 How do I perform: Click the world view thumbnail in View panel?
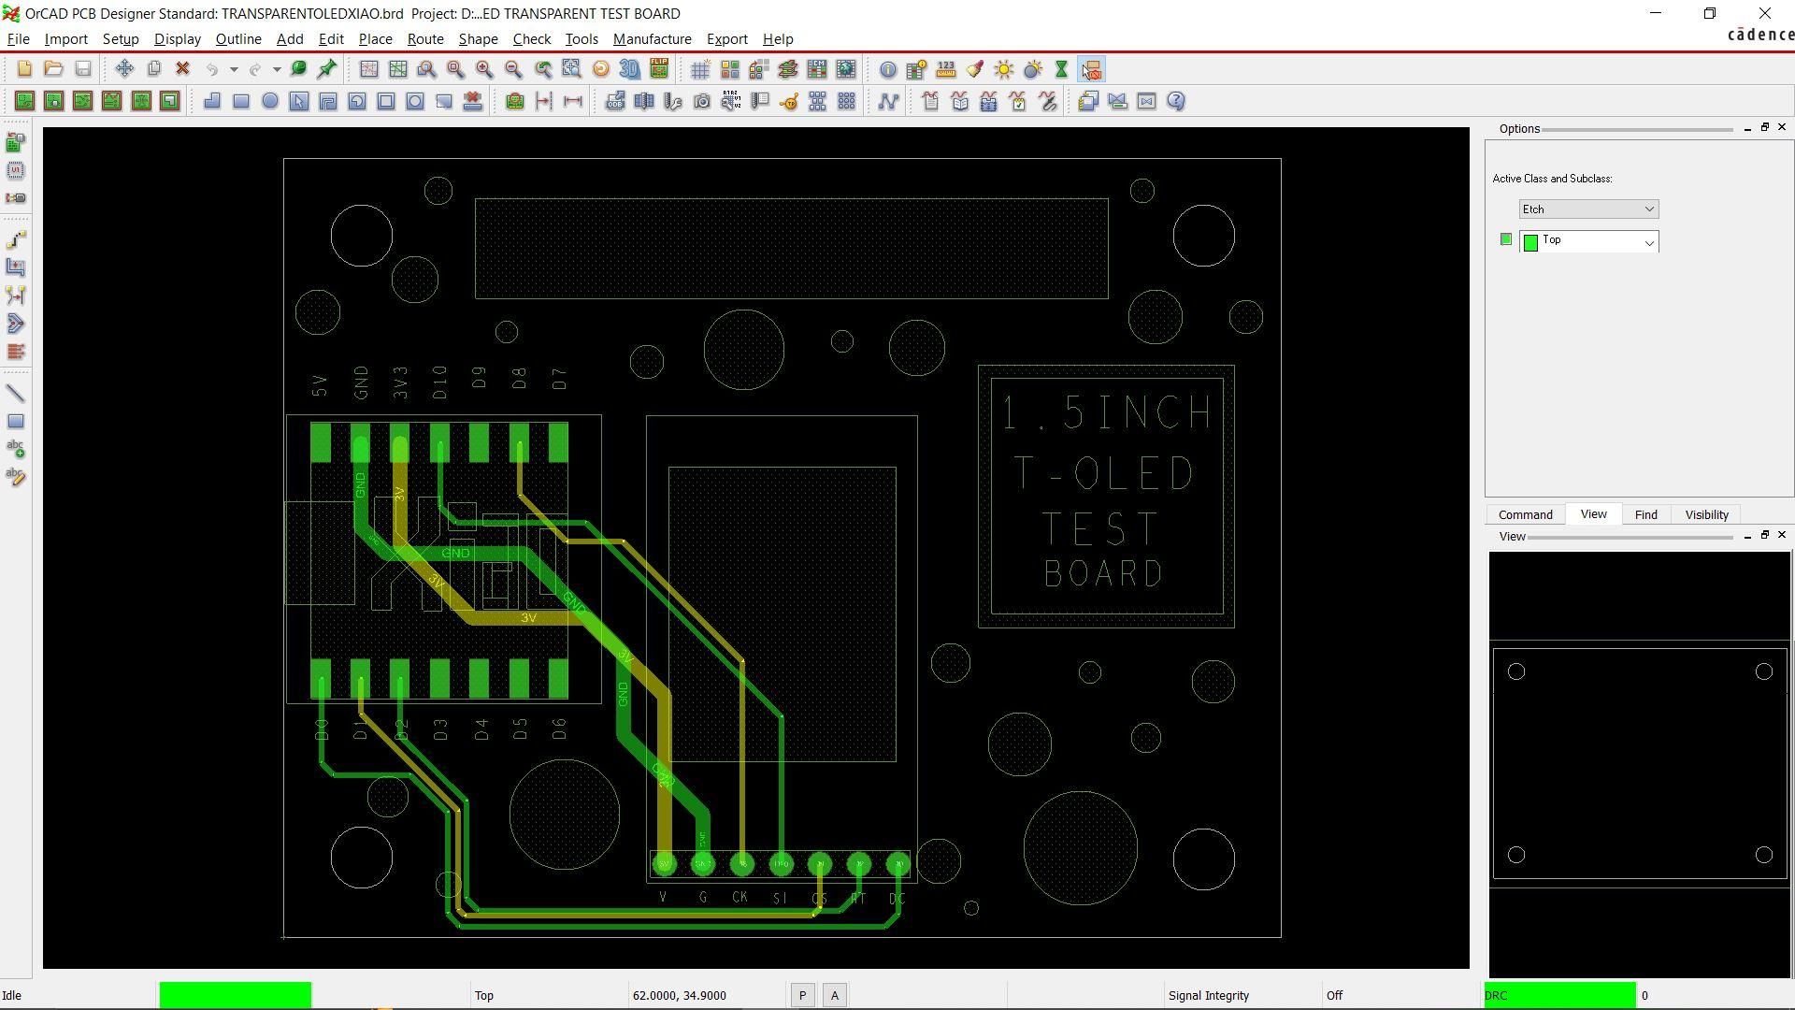pos(1640,764)
